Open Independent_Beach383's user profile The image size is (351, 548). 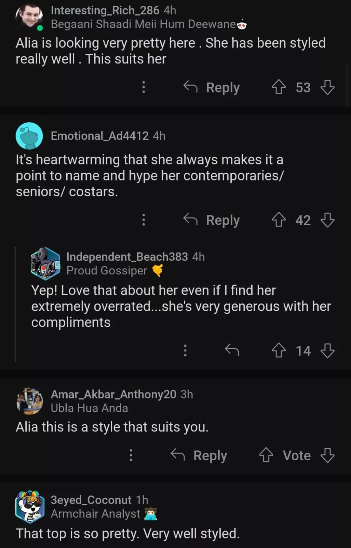point(127,257)
